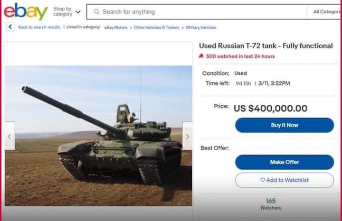
Task: Show the previous tank photo
Action: (9, 136)
